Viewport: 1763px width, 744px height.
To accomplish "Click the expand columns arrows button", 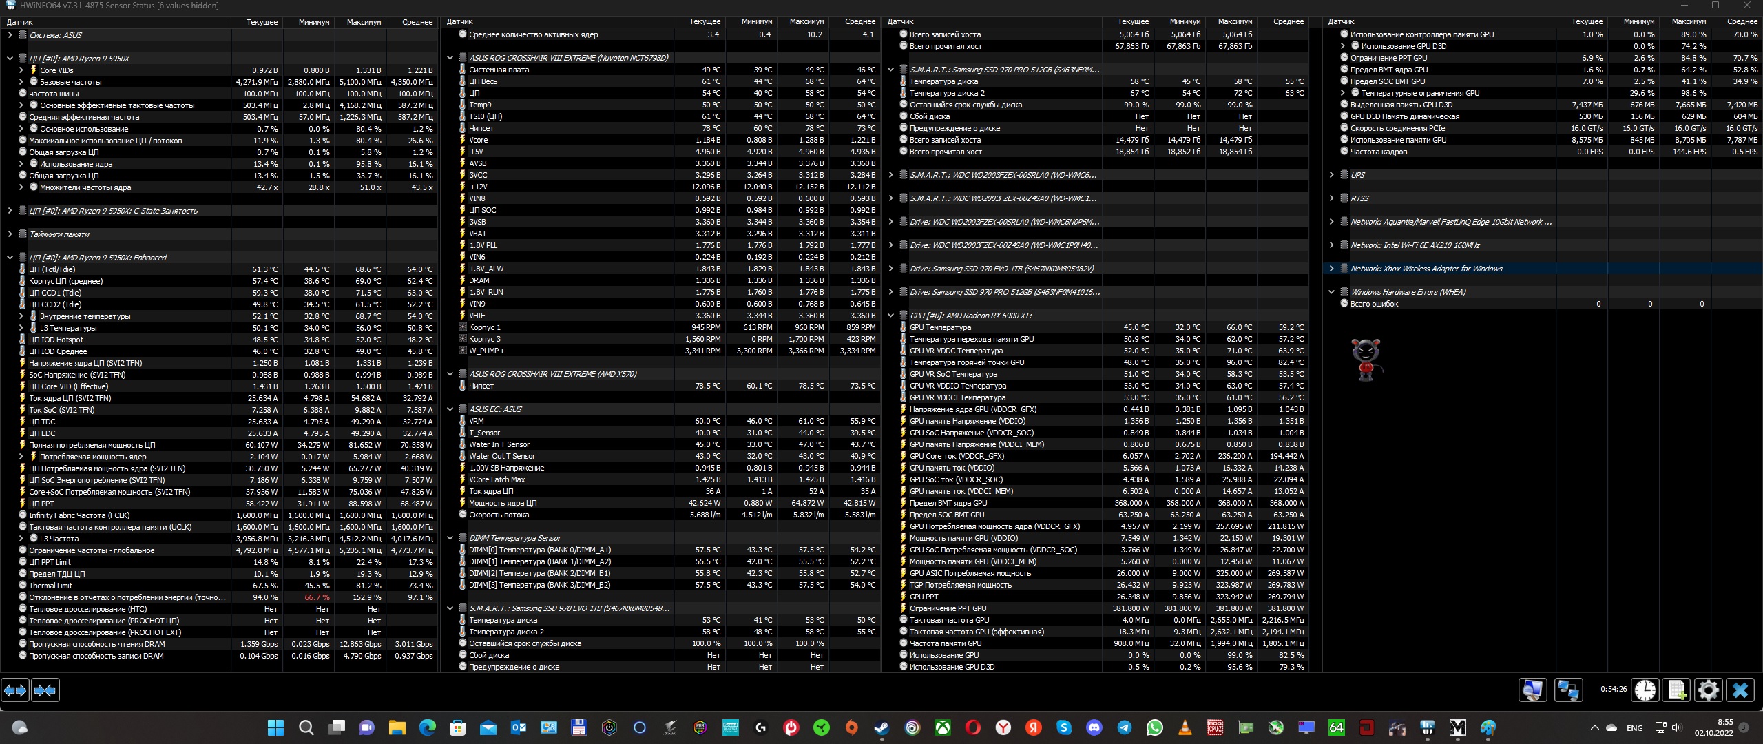I will [x=15, y=690].
